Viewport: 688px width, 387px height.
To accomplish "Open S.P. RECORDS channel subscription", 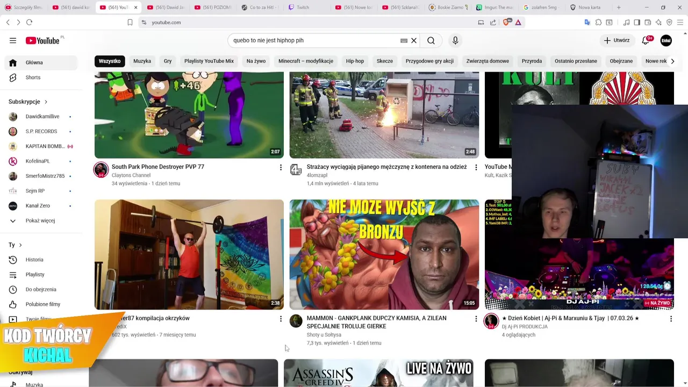I will coord(41,131).
